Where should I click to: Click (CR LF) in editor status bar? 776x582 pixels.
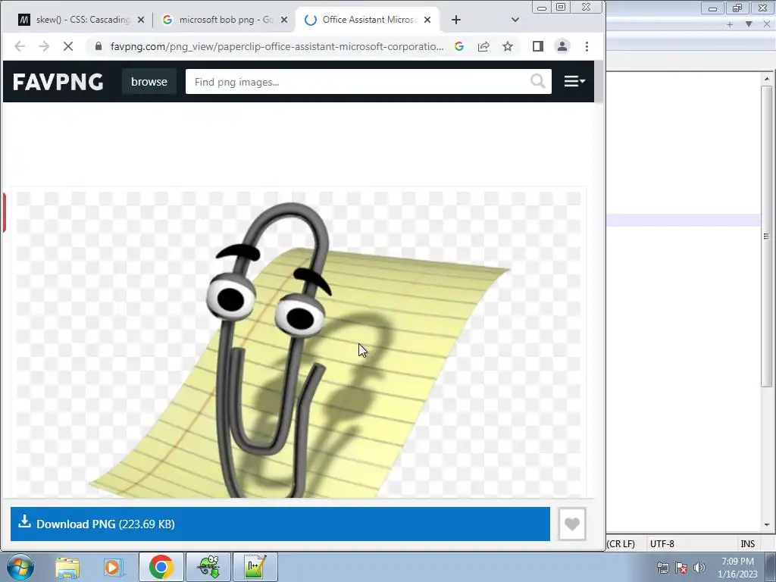pos(621,544)
